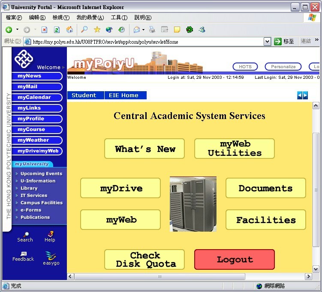The image size is (322, 292).
Task: Click the right tab-scroll arrow icon
Action: pos(305,95)
